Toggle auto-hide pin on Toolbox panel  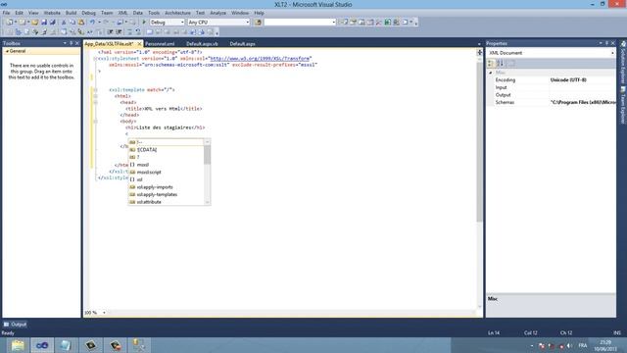pyautogui.click(x=72, y=43)
